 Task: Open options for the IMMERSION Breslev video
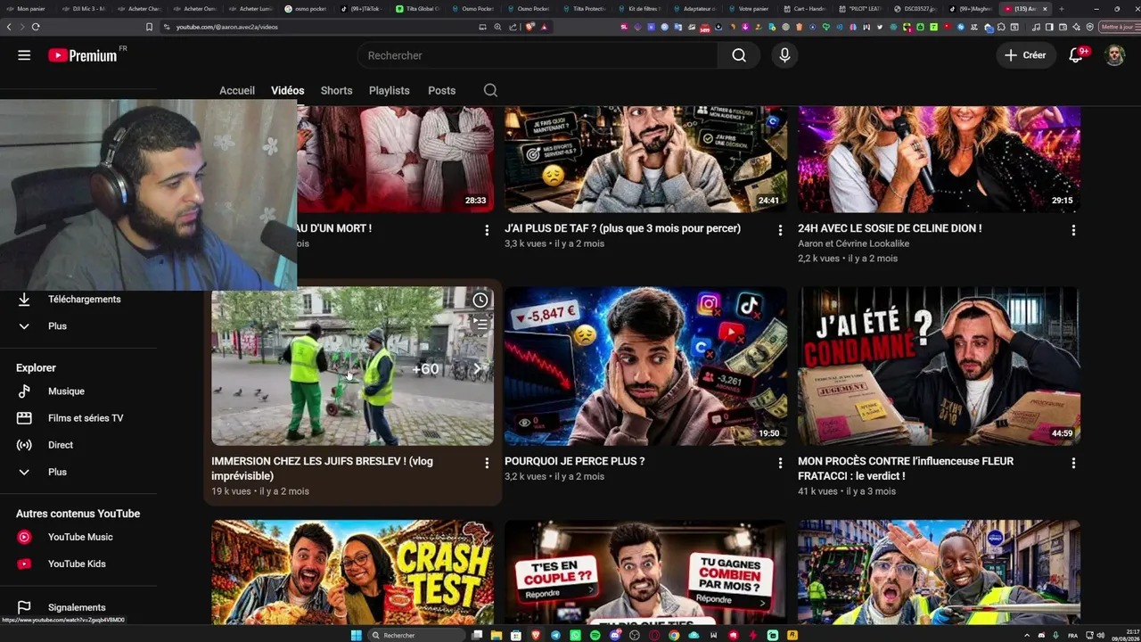point(487,463)
